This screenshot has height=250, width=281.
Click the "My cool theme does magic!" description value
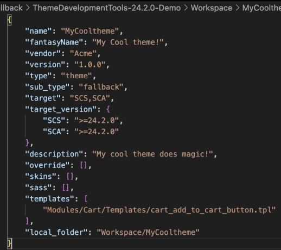(x=153, y=154)
